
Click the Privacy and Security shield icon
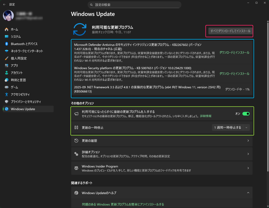click(x=7, y=102)
